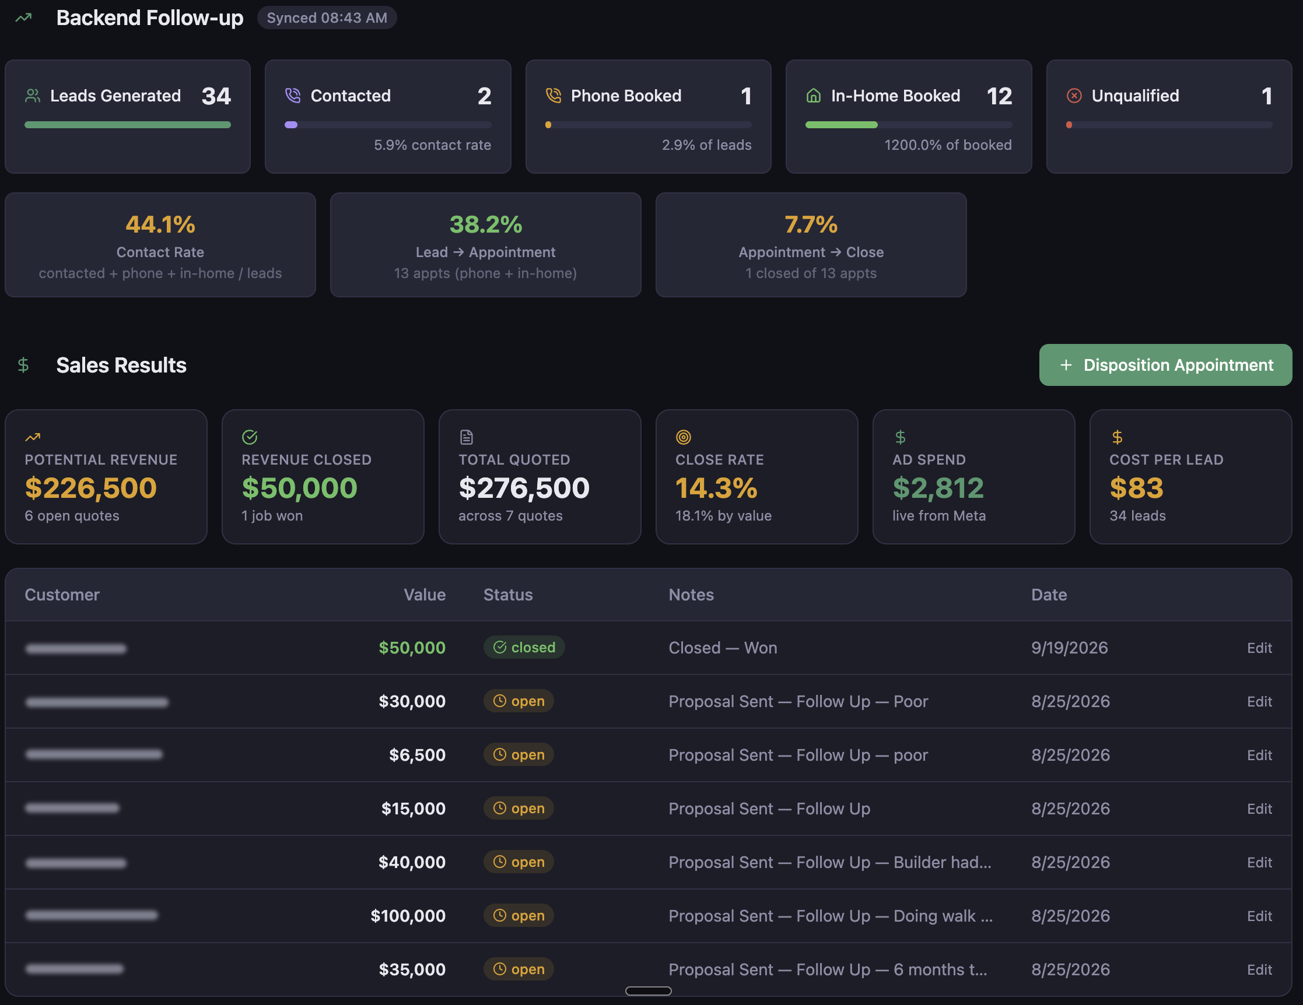Click the house icon on In-Home Booked card
Viewport: 1303px width, 1005px height.
click(814, 96)
